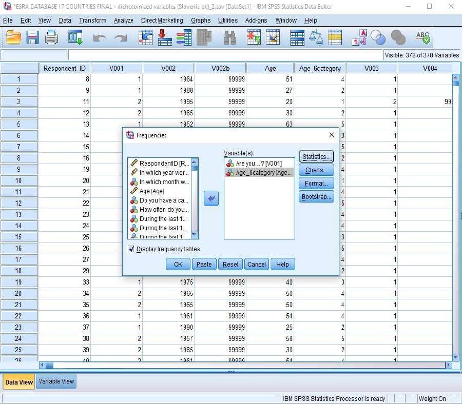
Task: Click down arrow of source list scrollbar
Action: [195, 234]
